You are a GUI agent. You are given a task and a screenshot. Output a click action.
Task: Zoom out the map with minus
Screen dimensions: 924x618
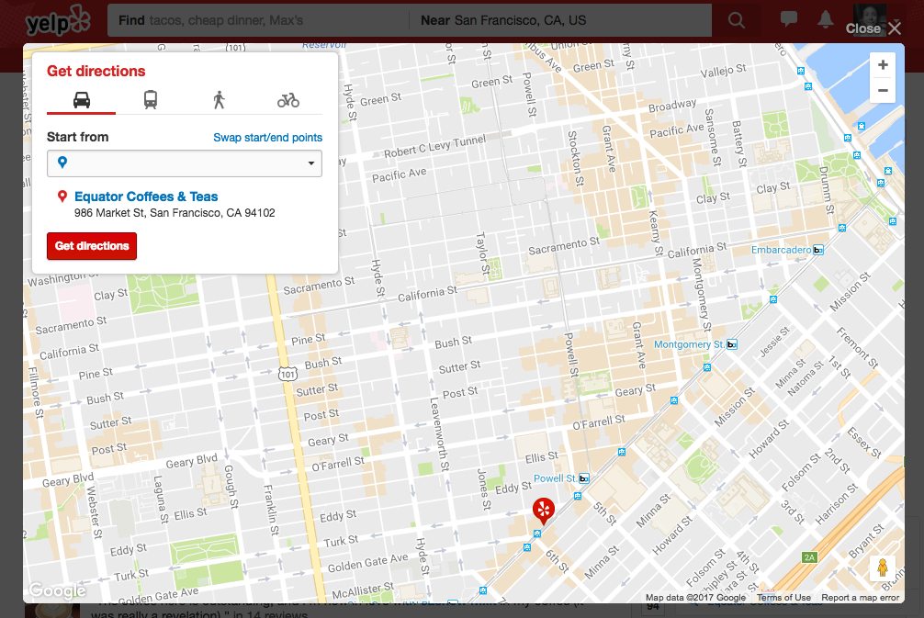(x=882, y=90)
